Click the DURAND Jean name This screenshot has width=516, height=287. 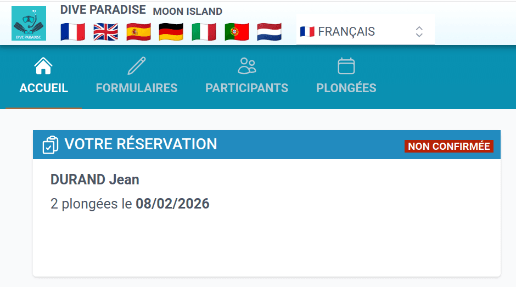tap(95, 179)
